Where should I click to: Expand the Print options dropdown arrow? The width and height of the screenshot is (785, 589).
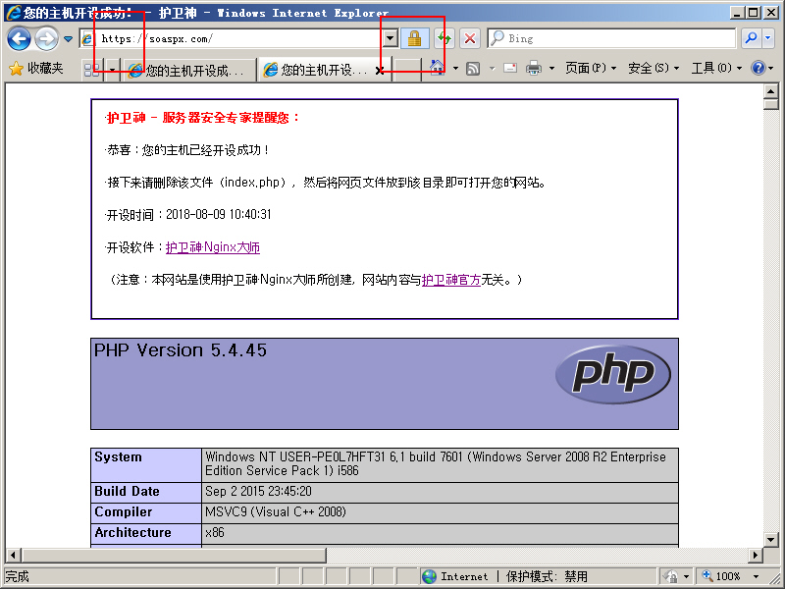[x=551, y=69]
